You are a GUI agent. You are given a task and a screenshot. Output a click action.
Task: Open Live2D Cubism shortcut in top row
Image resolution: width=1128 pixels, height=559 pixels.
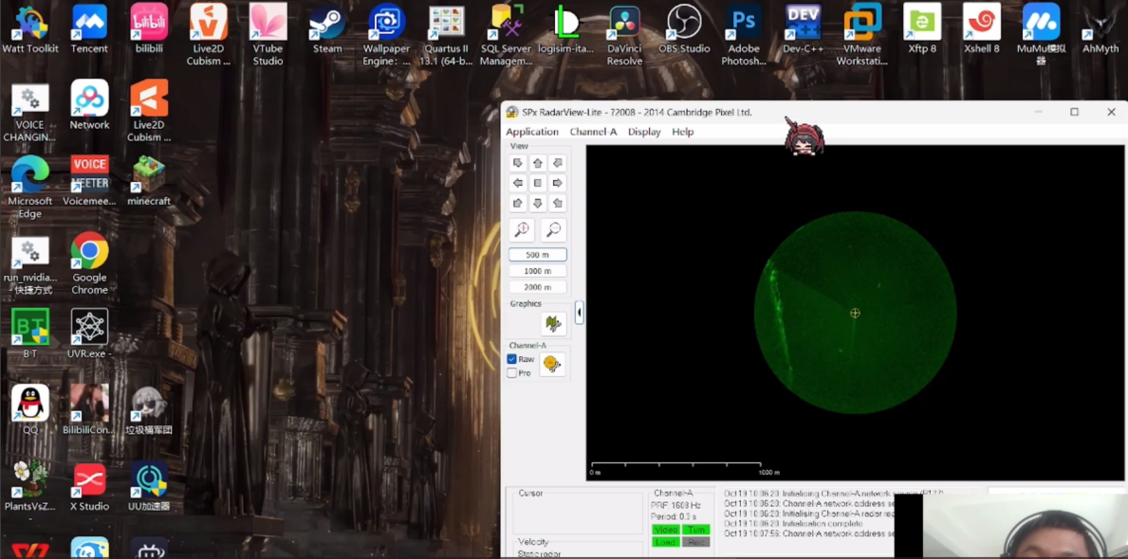click(x=209, y=34)
